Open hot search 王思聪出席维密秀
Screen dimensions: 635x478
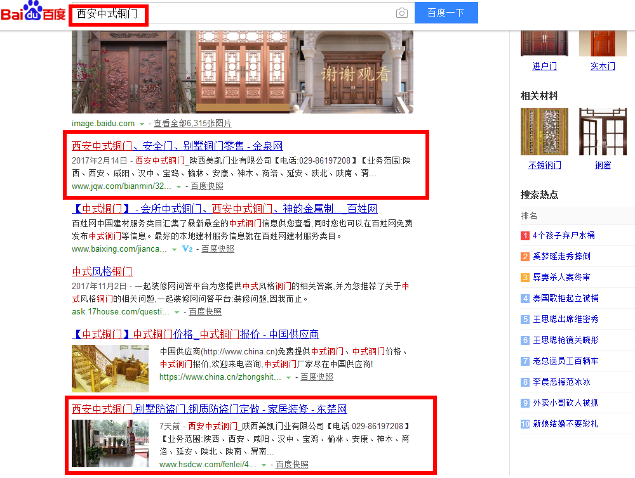565,319
